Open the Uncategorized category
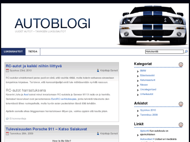This screenshot has height=142, width=190. pyautogui.click(x=148, y=89)
